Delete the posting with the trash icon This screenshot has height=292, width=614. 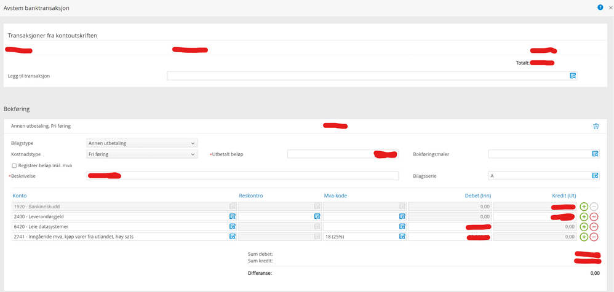596,126
